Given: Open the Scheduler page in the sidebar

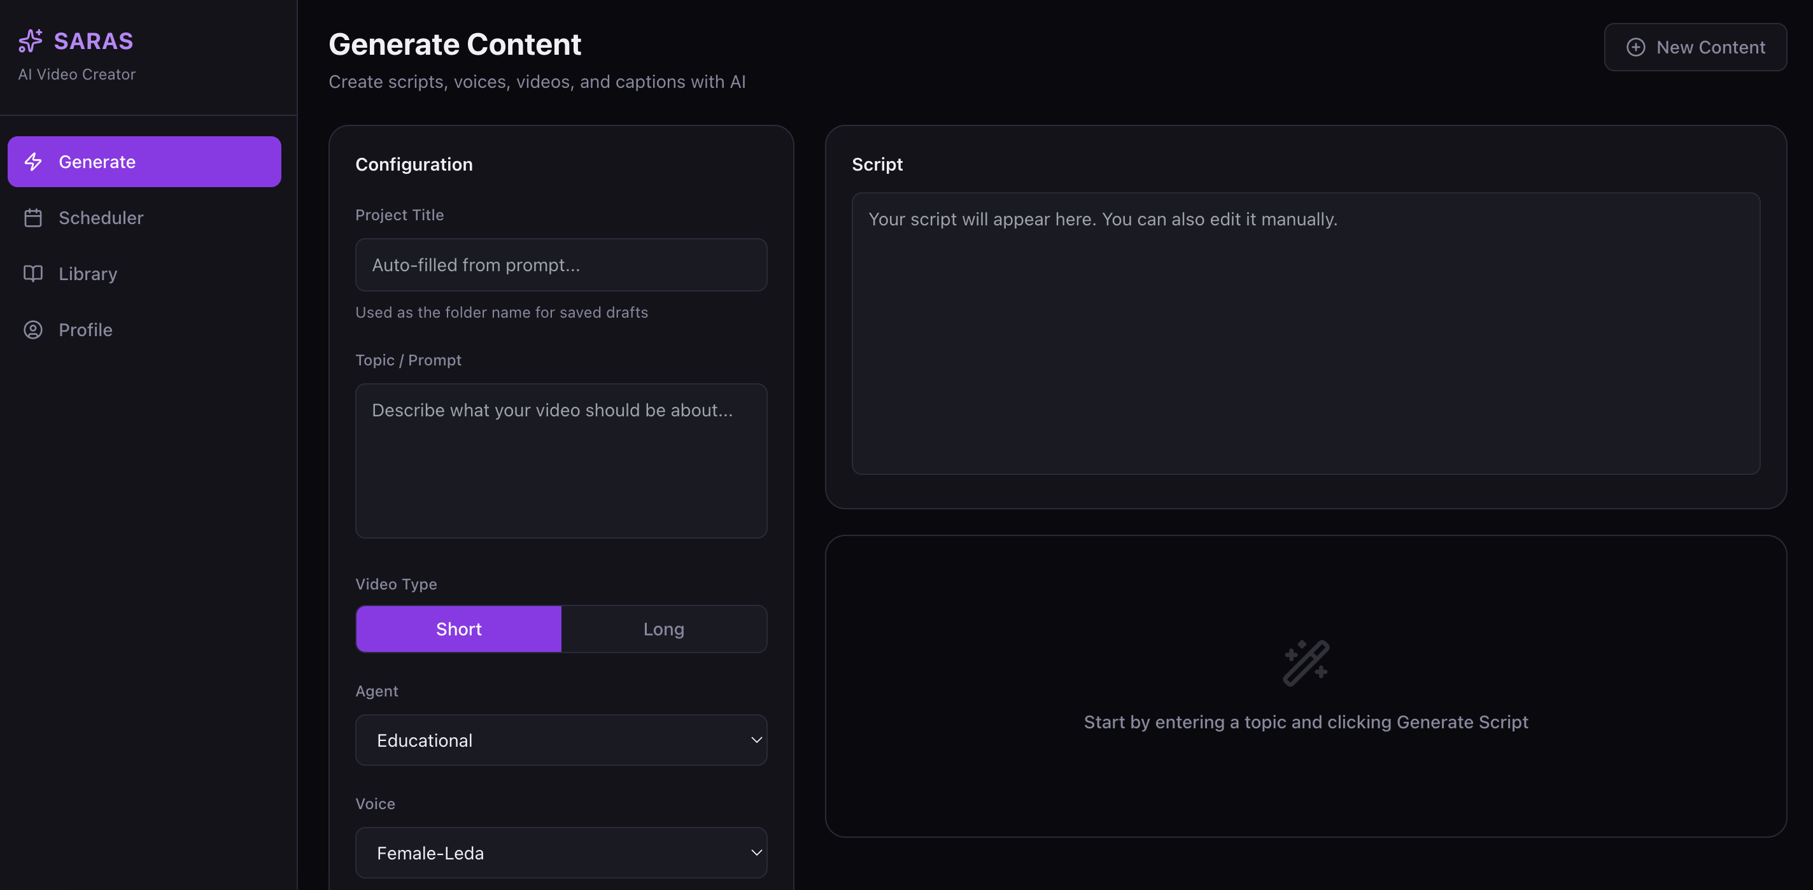Looking at the screenshot, I should click(x=101, y=218).
